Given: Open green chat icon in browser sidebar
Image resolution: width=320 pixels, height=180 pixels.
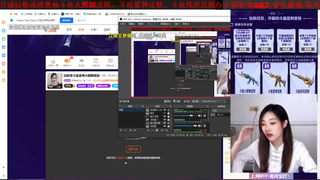Looking at the screenshot, I should 4,39.
